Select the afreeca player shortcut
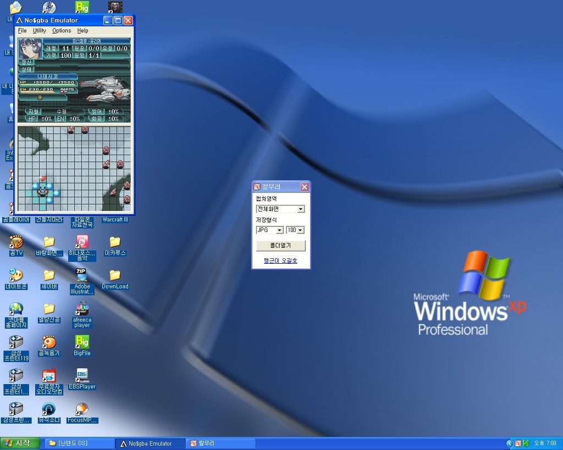The height and width of the screenshot is (450, 563). coord(82,309)
